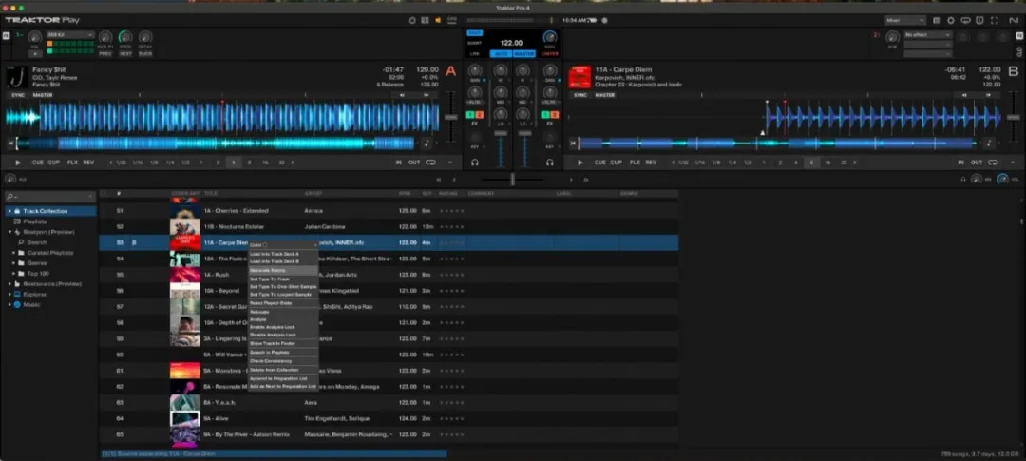Click the cover art of Deck A
Image resolution: width=1026 pixels, height=461 pixels.
click(x=17, y=77)
